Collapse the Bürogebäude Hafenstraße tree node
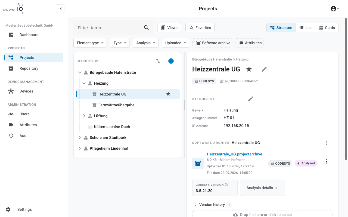Image resolution: width=348 pixels, height=217 pixels. point(80,72)
